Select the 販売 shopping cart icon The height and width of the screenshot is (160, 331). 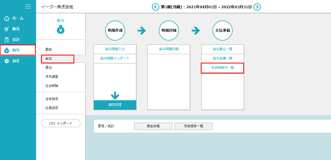tap(7, 29)
